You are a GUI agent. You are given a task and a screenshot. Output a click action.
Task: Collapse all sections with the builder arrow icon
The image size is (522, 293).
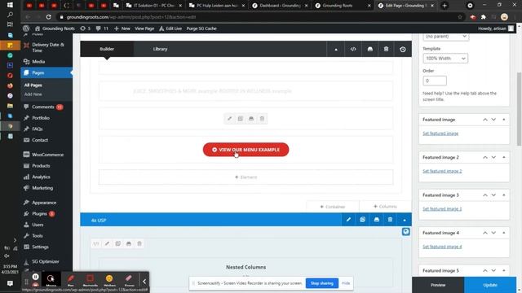[336, 49]
